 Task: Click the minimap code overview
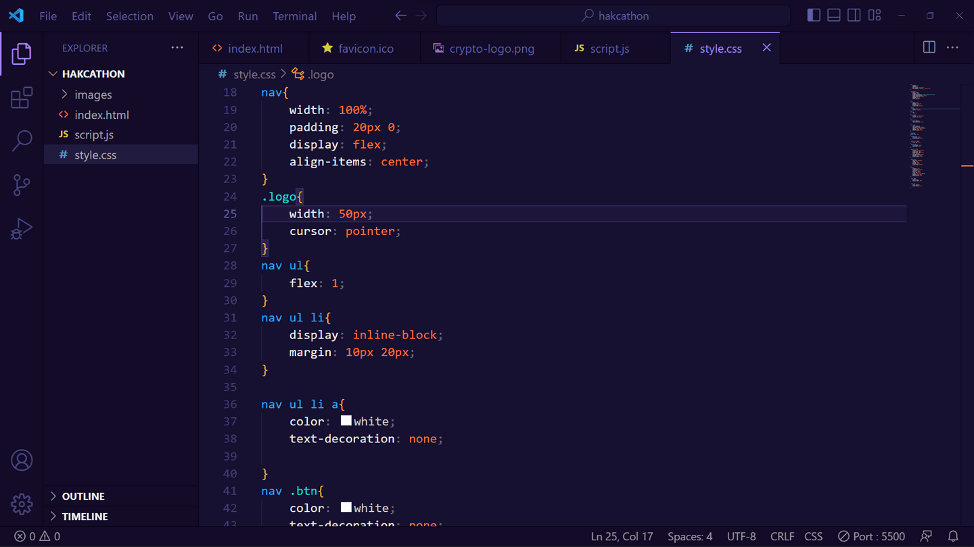pyautogui.click(x=935, y=135)
